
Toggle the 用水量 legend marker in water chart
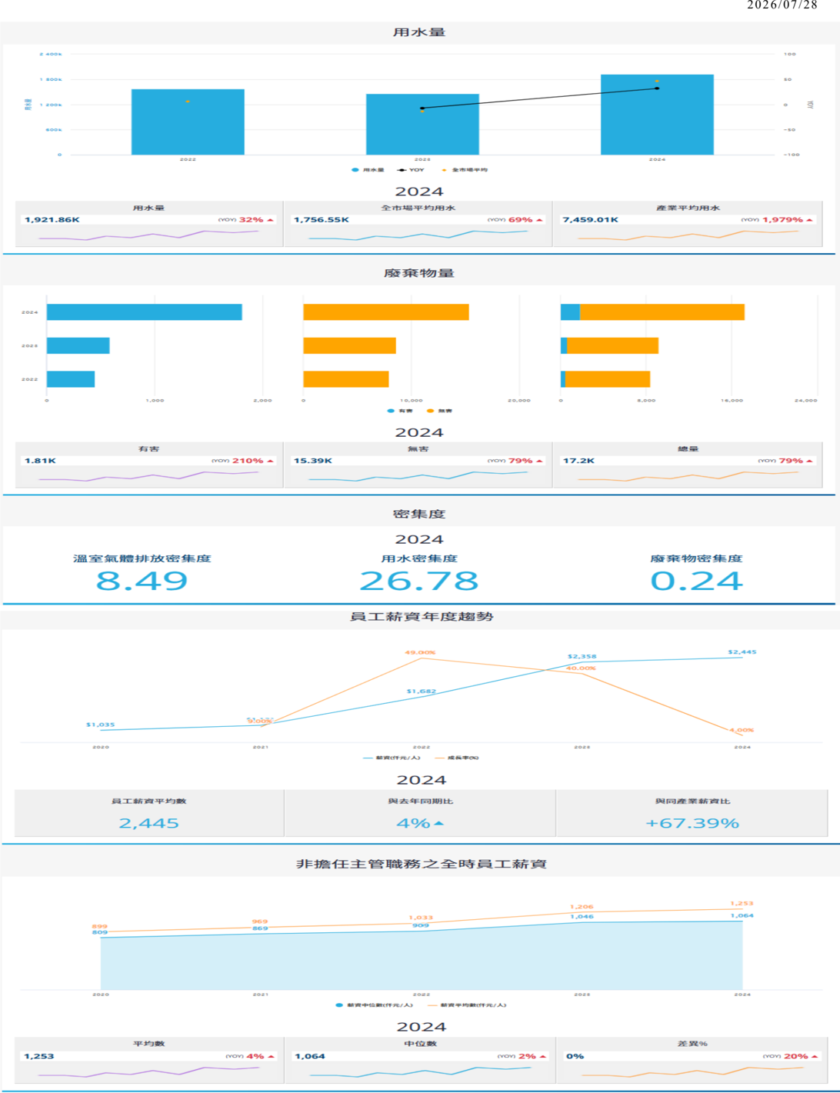[x=355, y=170]
